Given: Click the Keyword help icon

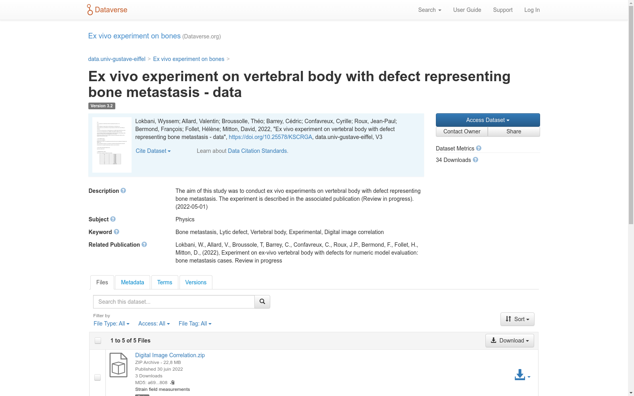Looking at the screenshot, I should (116, 232).
